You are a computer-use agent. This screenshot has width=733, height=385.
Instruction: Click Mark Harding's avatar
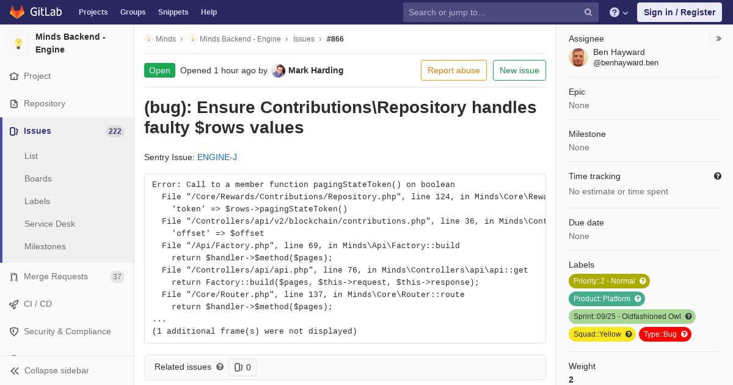pyautogui.click(x=279, y=70)
